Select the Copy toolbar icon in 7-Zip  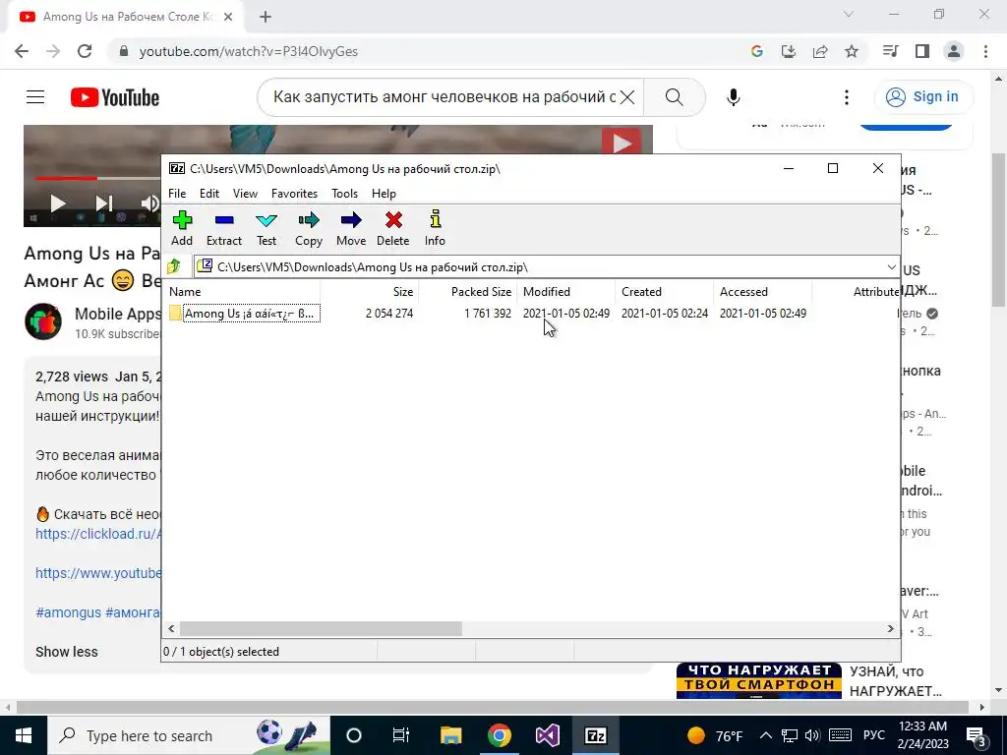[x=308, y=228]
